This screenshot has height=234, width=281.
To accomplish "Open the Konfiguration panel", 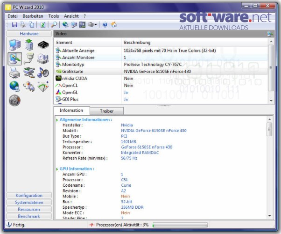I will (29, 195).
